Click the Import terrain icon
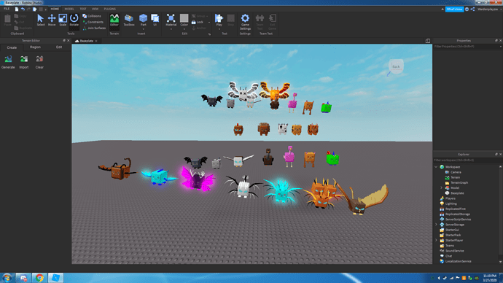The image size is (503, 283). point(24,62)
